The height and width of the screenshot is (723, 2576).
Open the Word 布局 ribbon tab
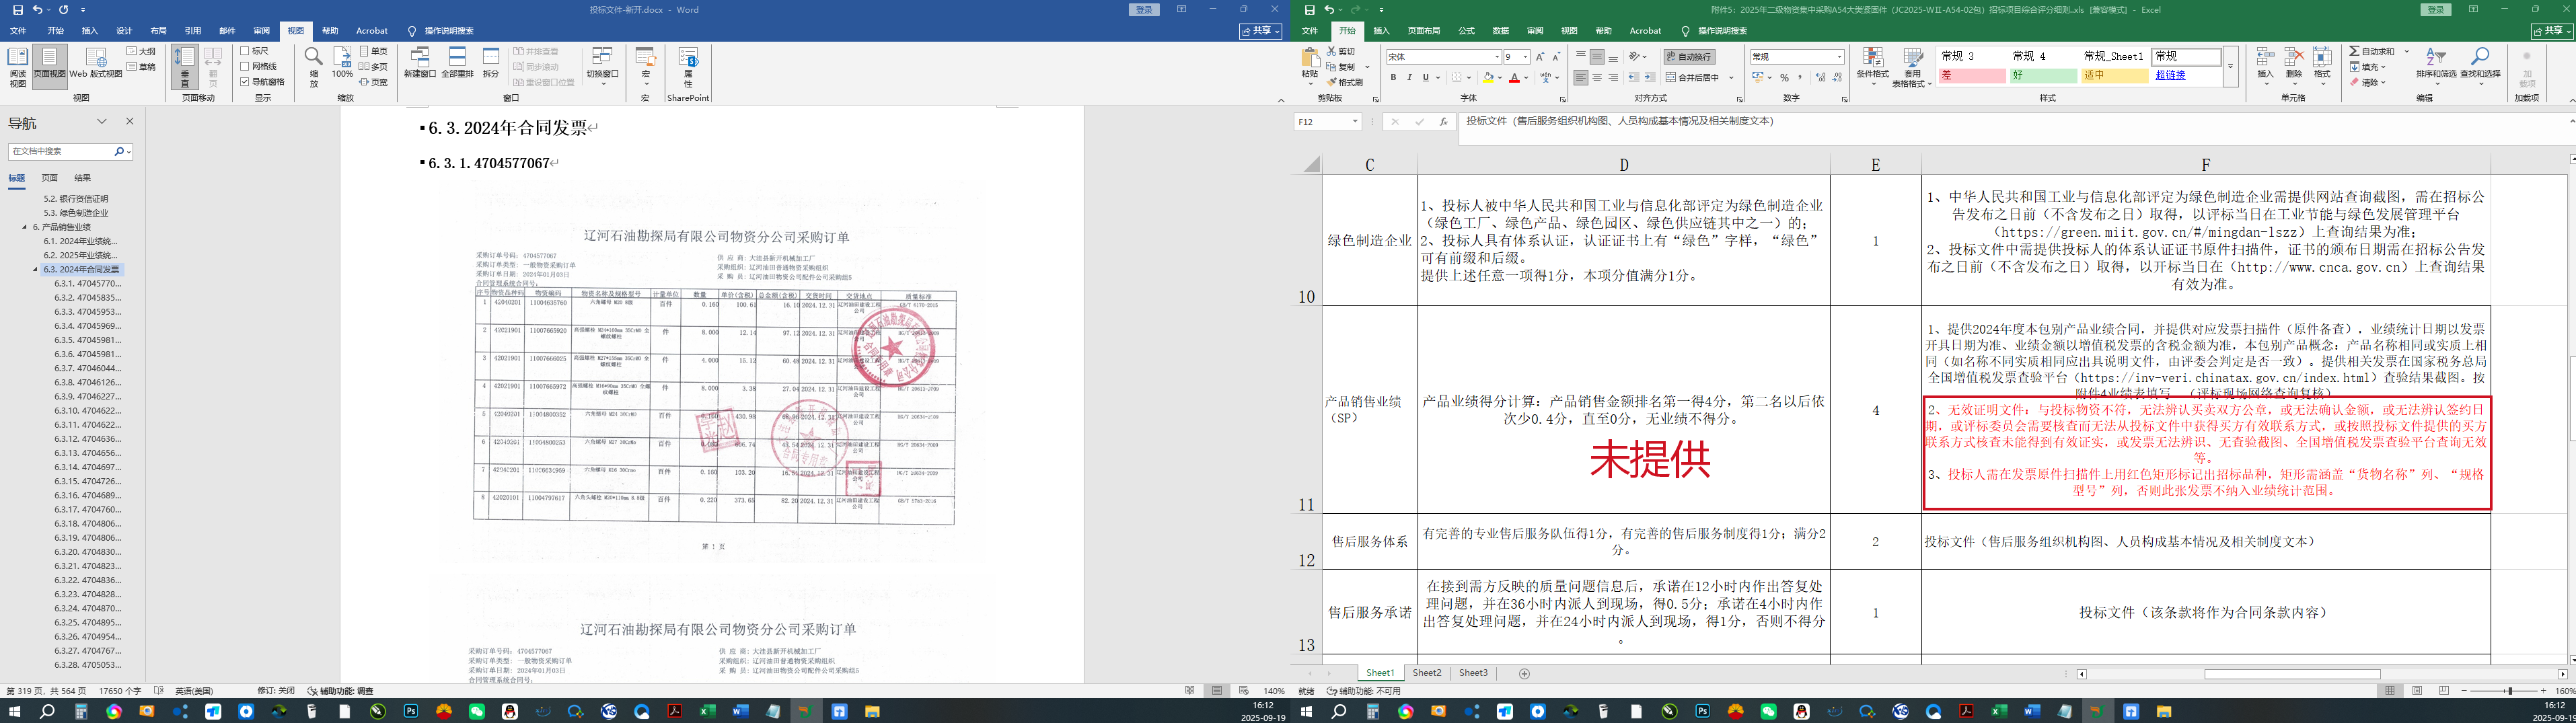pyautogui.click(x=158, y=31)
